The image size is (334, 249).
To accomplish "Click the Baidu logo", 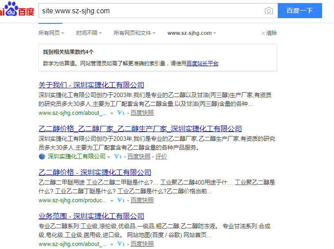I will [17, 9].
